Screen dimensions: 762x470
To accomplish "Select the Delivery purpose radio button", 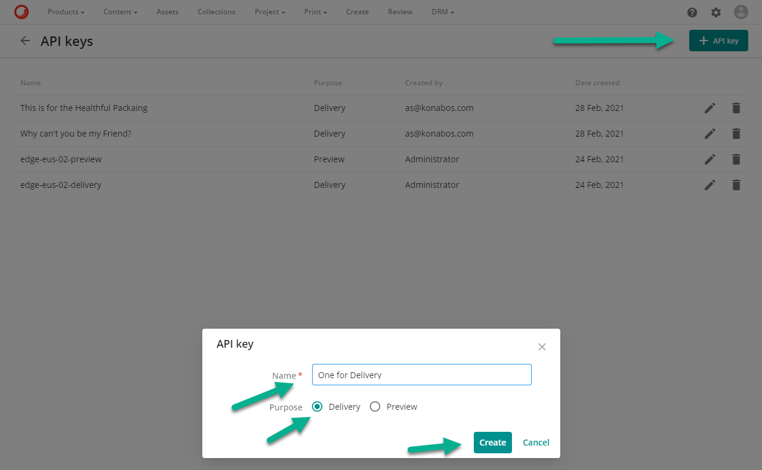I will point(317,407).
